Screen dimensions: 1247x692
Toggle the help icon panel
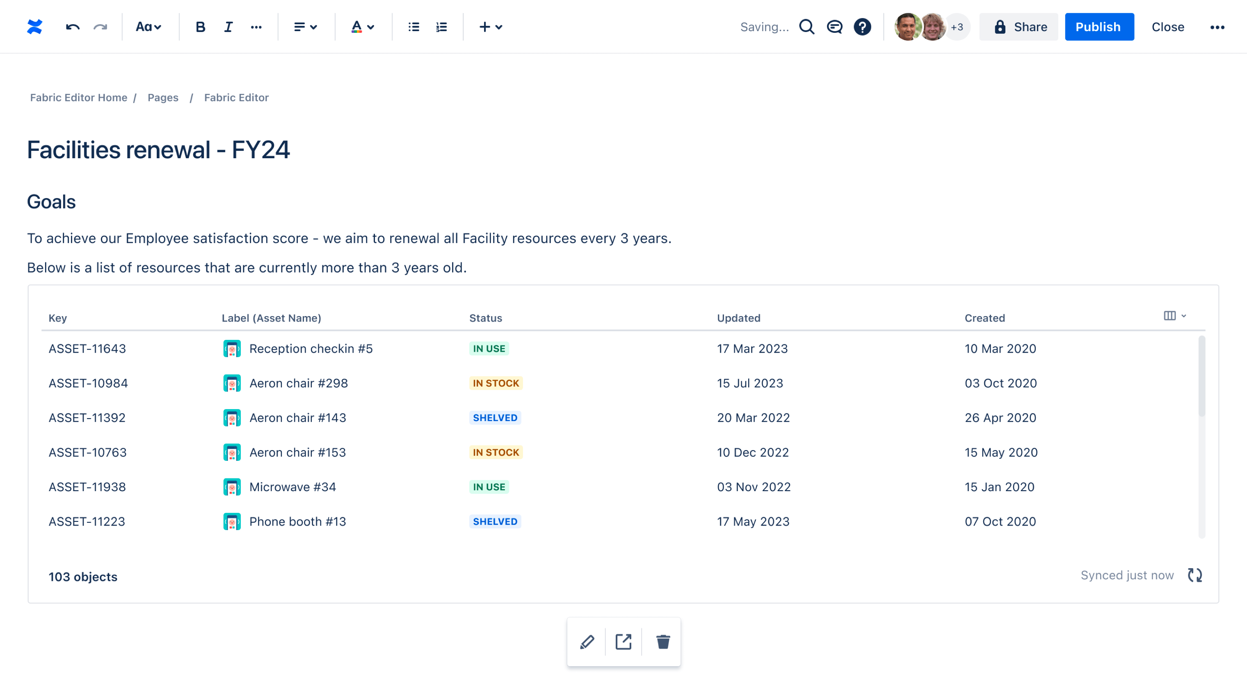click(x=862, y=26)
